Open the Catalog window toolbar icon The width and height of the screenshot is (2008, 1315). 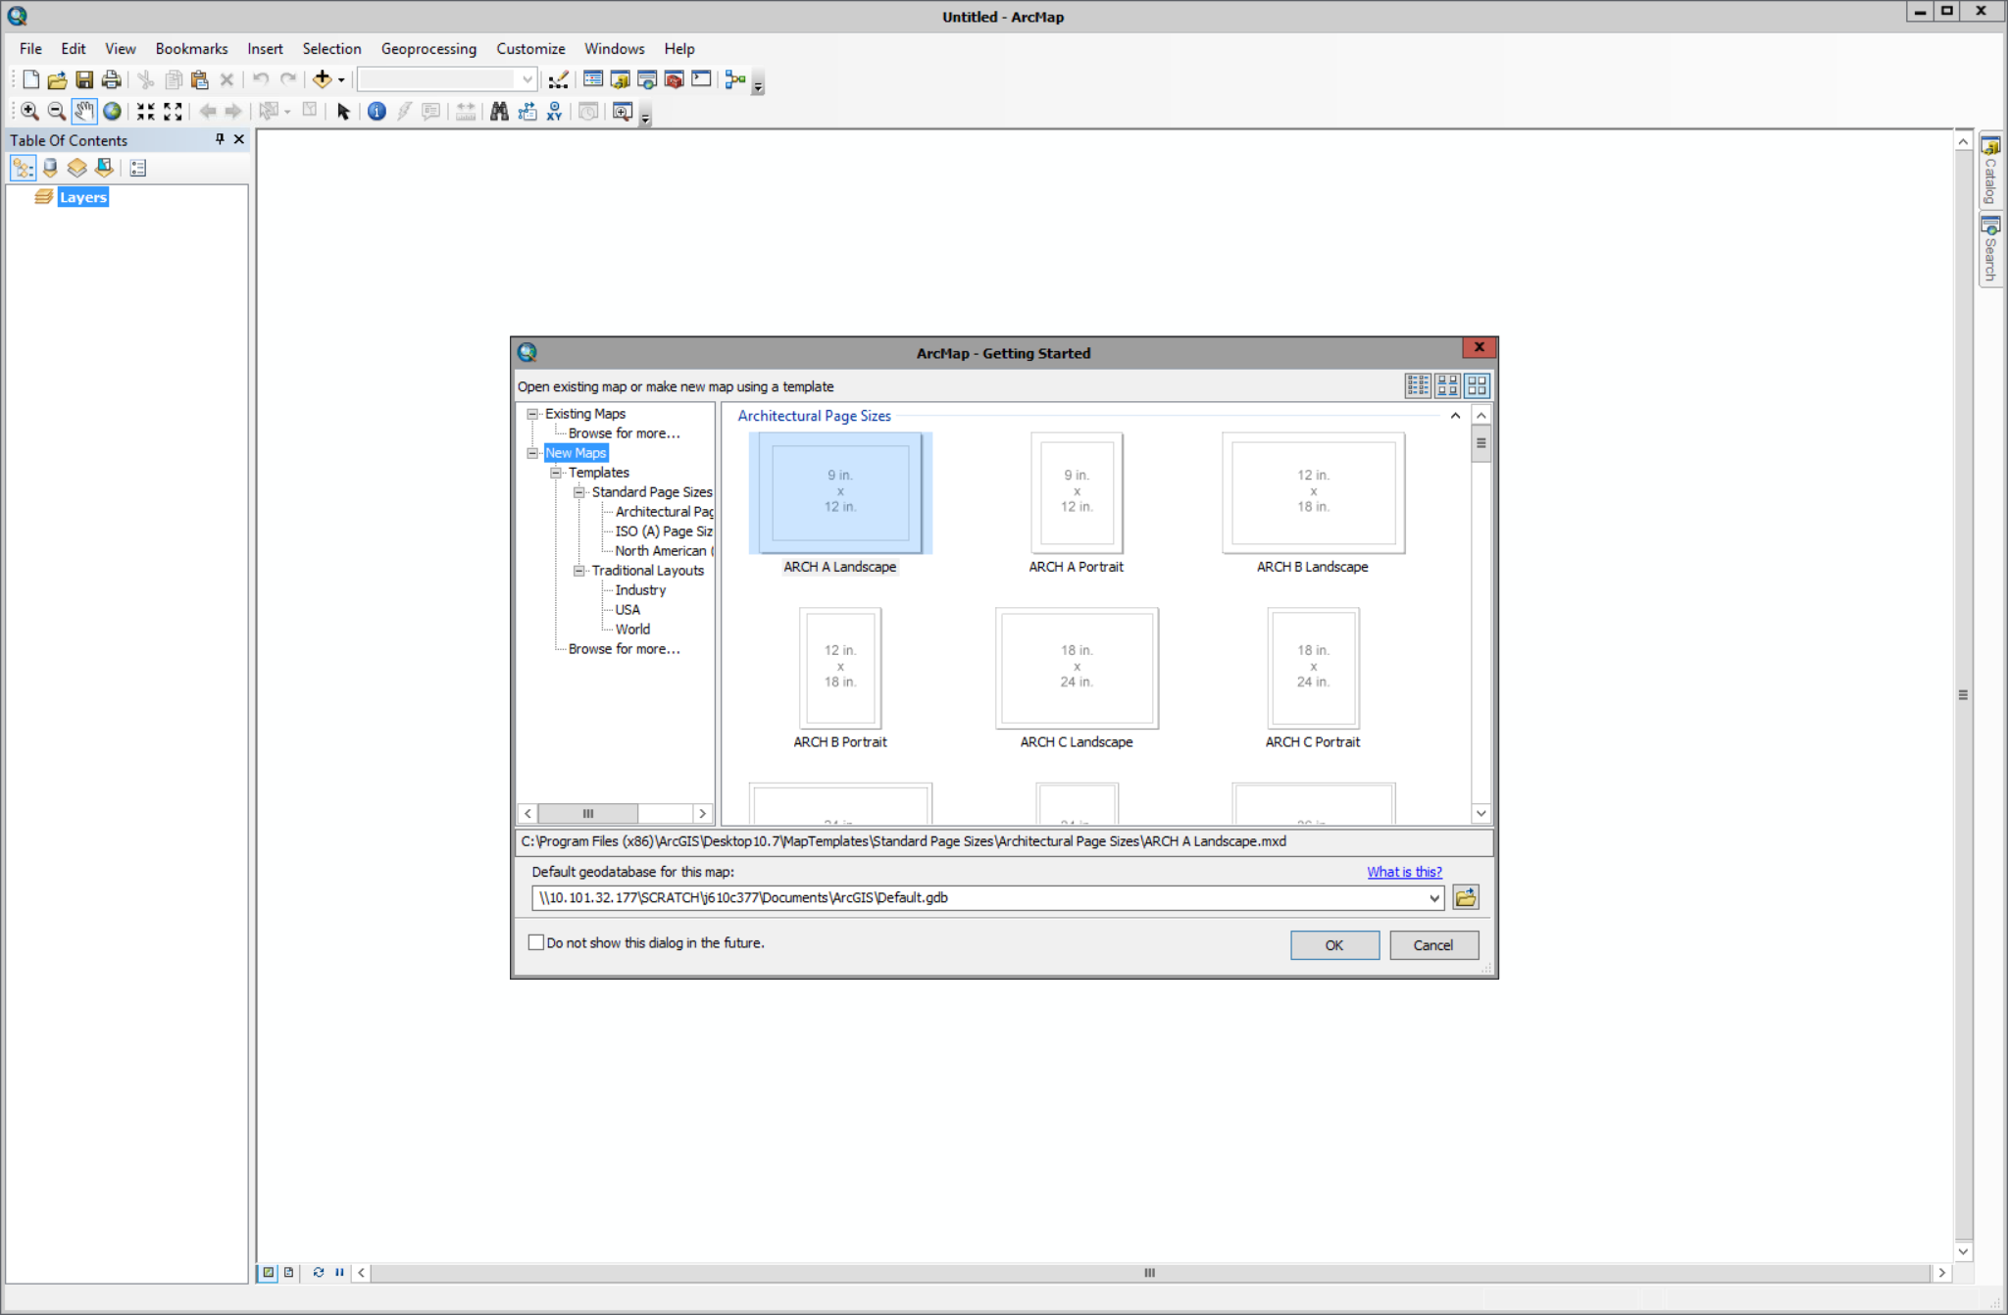pos(620,79)
